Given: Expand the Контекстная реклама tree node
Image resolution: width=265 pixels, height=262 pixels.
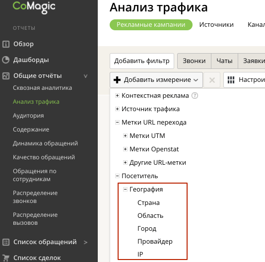Looking at the screenshot, I should 117,95.
